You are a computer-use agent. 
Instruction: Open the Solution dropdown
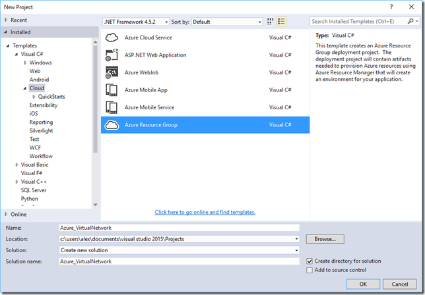pyautogui.click(x=296, y=250)
